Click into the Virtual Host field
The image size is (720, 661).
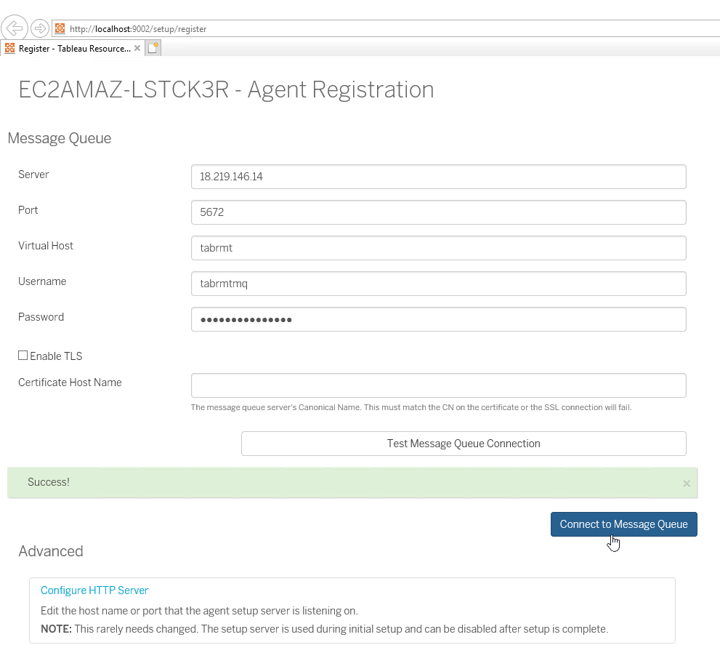438,247
